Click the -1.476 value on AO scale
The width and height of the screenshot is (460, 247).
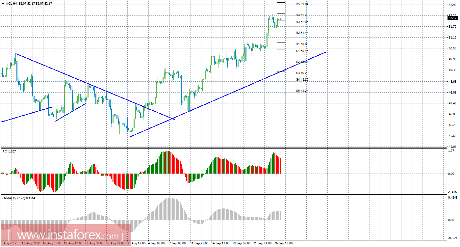coord(452,192)
